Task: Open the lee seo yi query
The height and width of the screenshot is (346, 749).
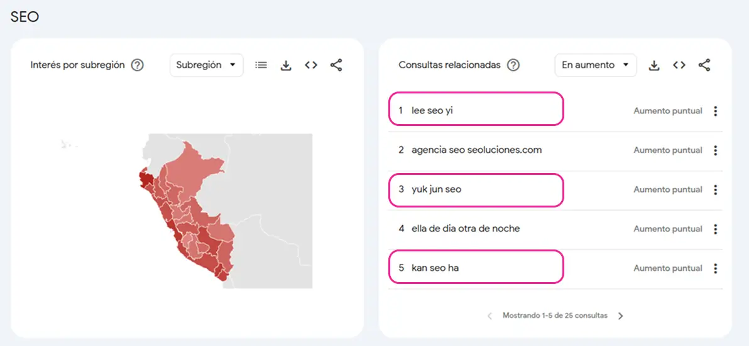Action: [x=432, y=111]
